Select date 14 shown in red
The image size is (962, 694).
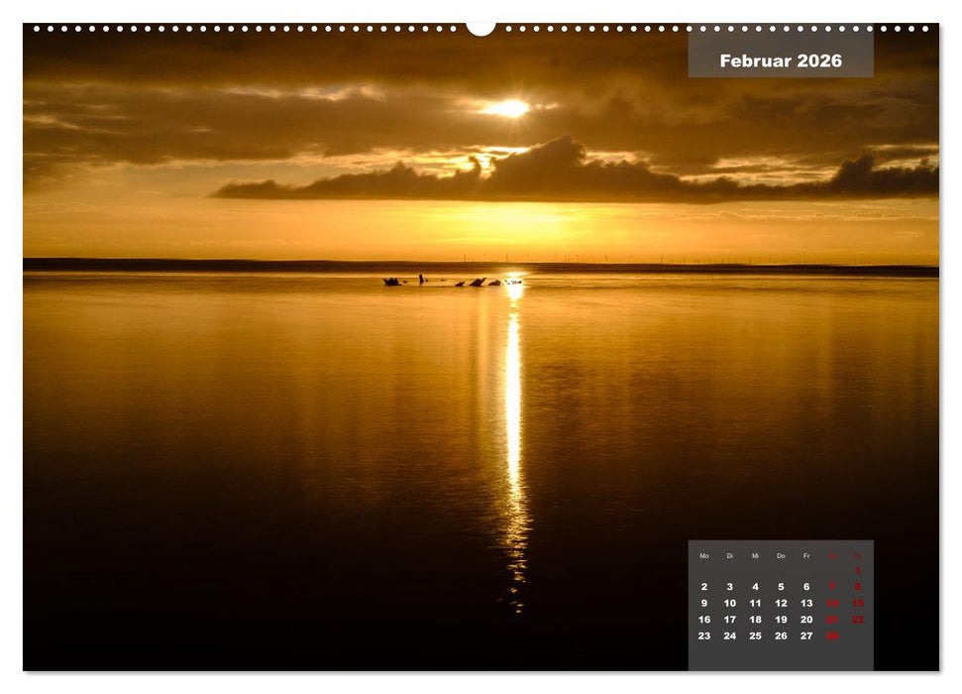pos(832,603)
